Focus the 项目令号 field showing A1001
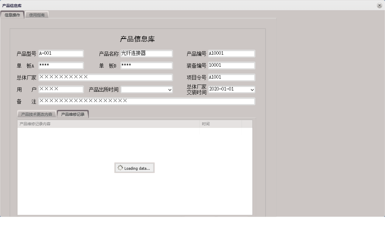This screenshot has height=241, width=385. pos(231,77)
